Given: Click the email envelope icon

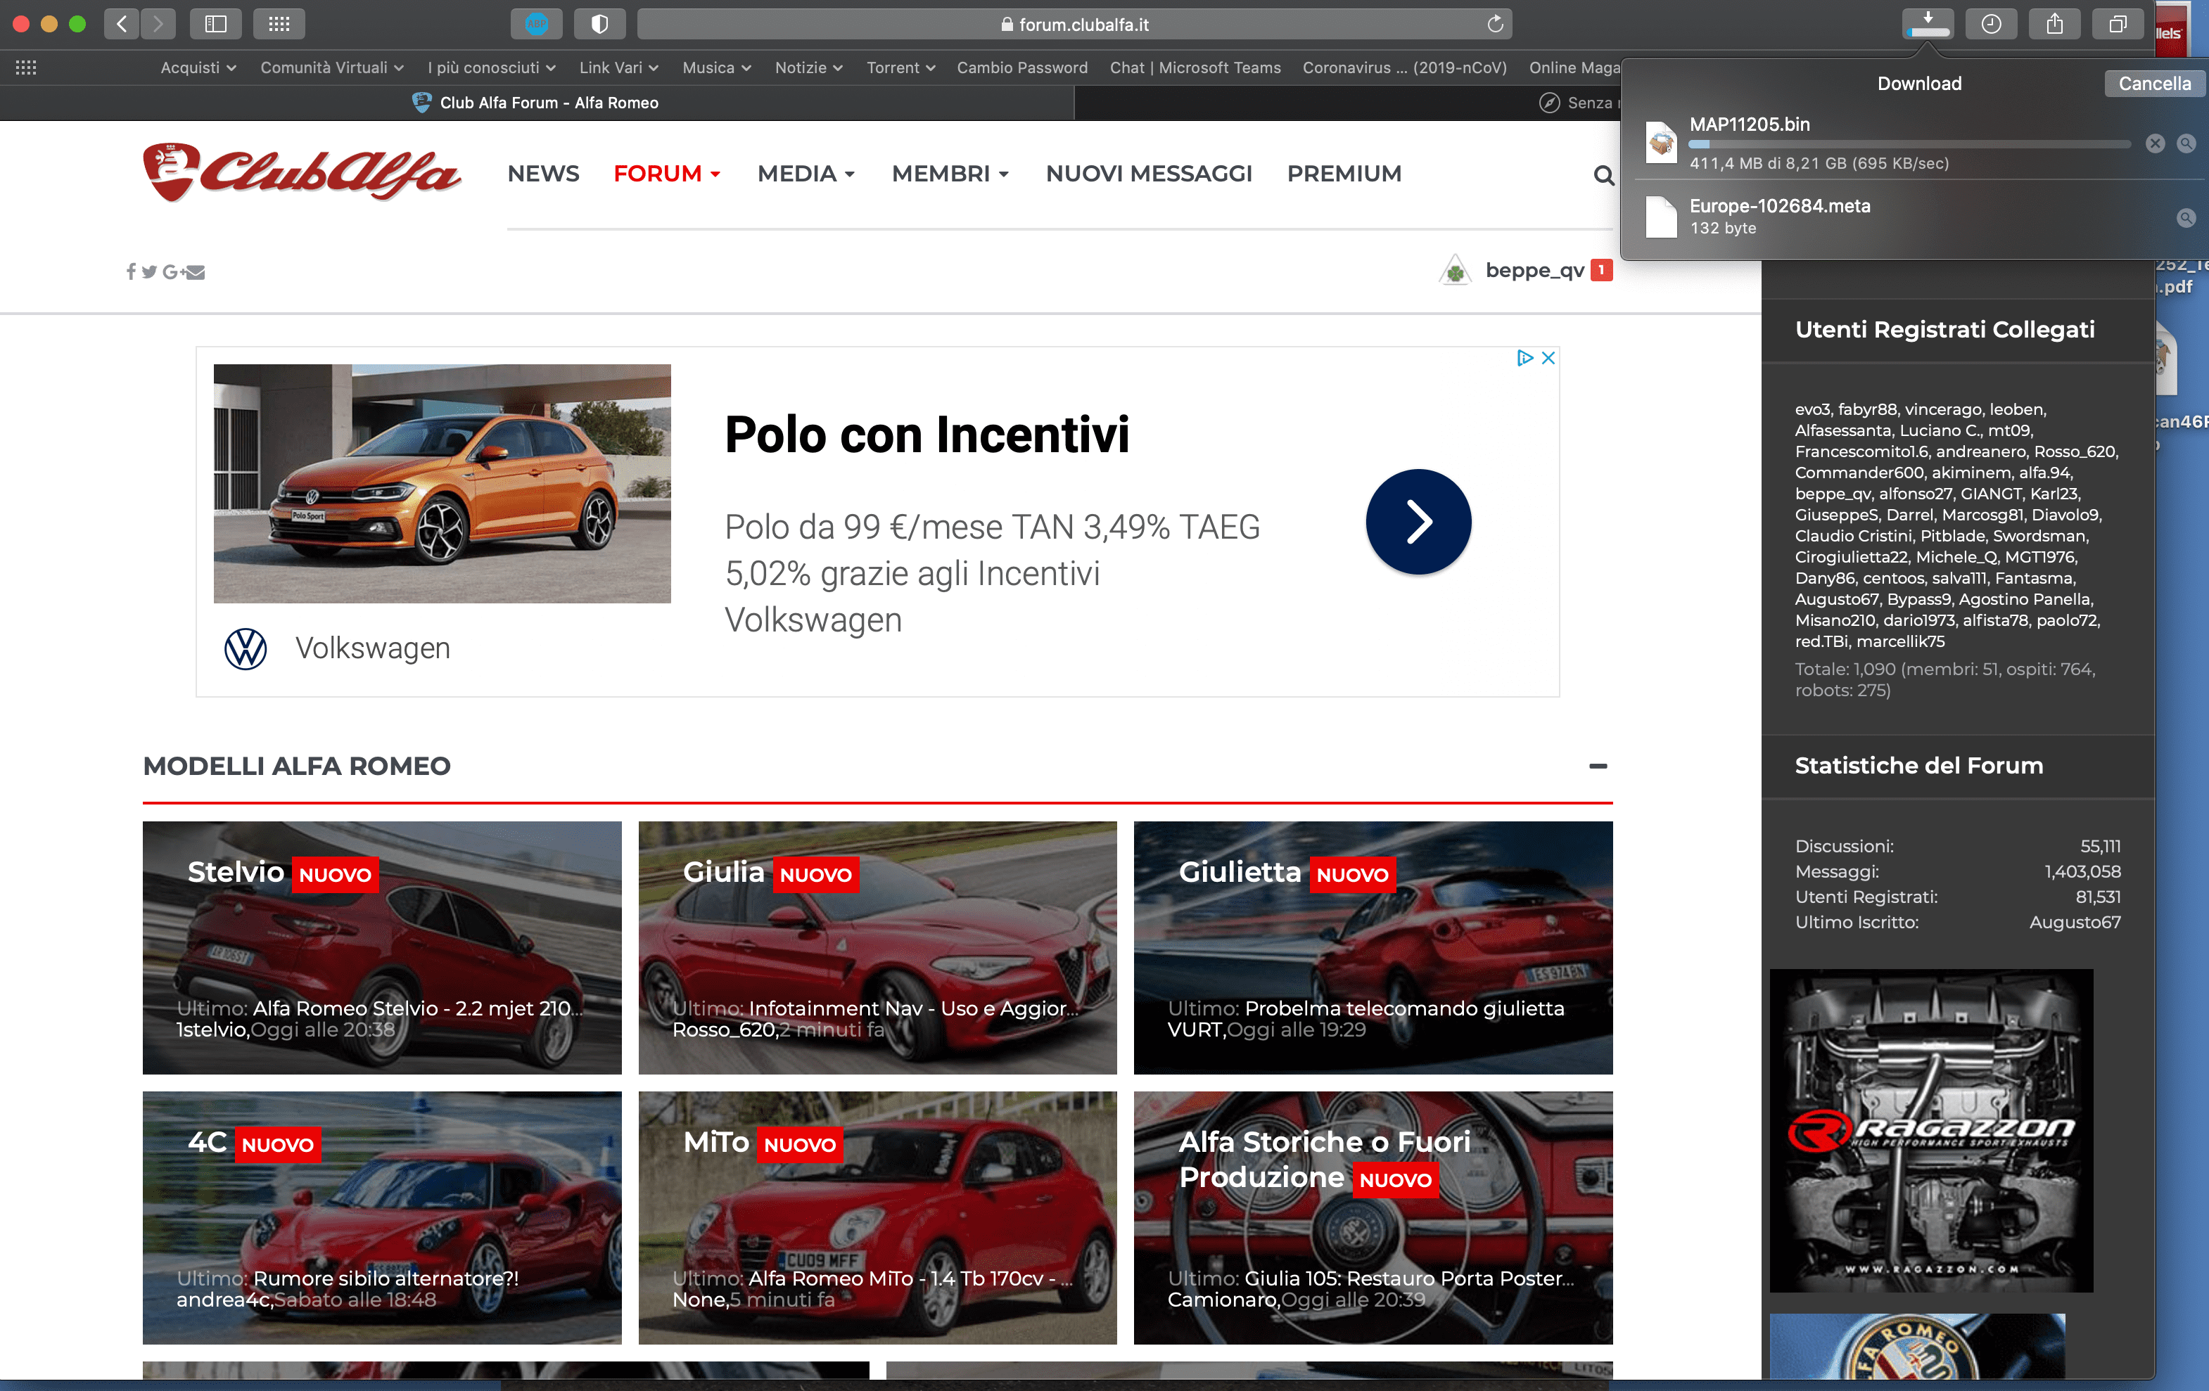Looking at the screenshot, I should tap(194, 271).
